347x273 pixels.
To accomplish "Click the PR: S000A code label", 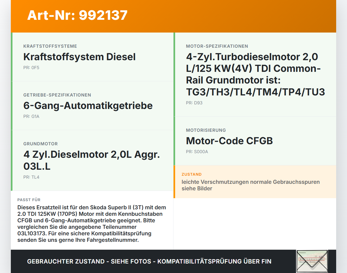I will [x=197, y=152].
